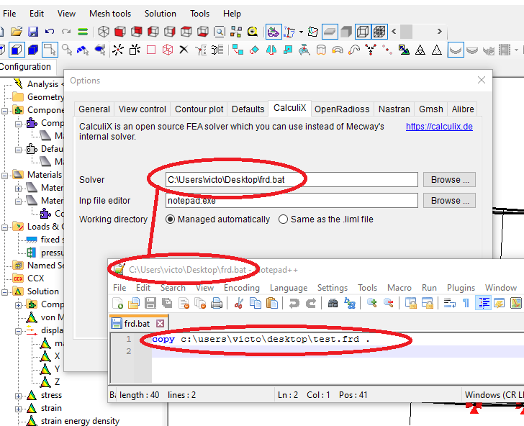Click the Inp file editor text field

pyautogui.click(x=292, y=201)
